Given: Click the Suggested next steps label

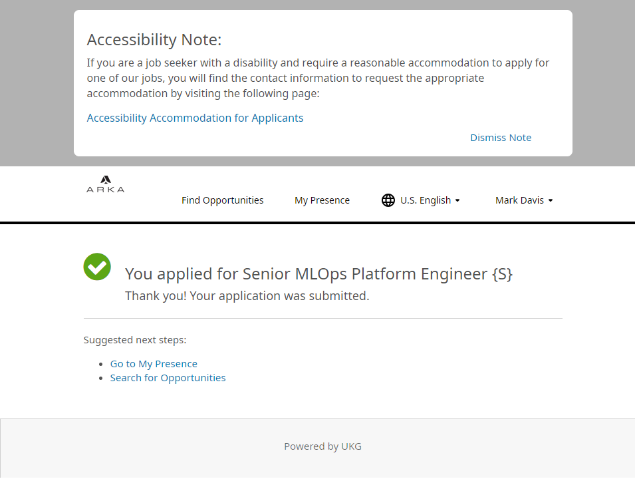Looking at the screenshot, I should click(x=135, y=340).
